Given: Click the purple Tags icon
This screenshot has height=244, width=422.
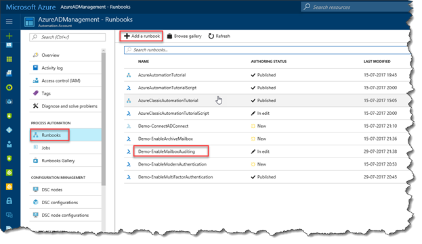Looking at the screenshot, I should tap(35, 93).
